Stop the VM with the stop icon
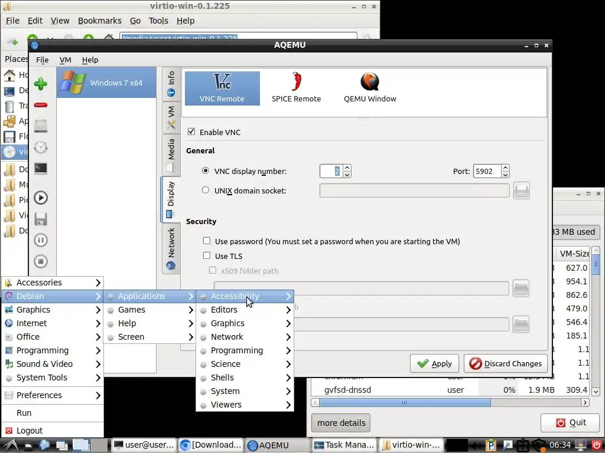 (x=41, y=261)
